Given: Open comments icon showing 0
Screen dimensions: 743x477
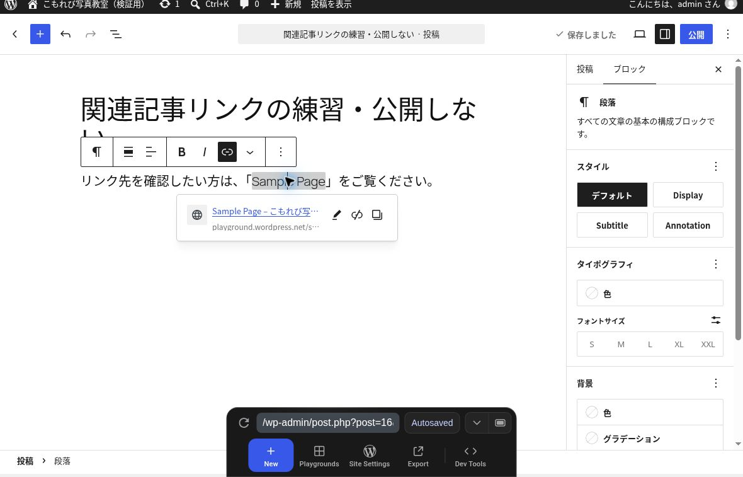Looking at the screenshot, I should click(x=249, y=5).
